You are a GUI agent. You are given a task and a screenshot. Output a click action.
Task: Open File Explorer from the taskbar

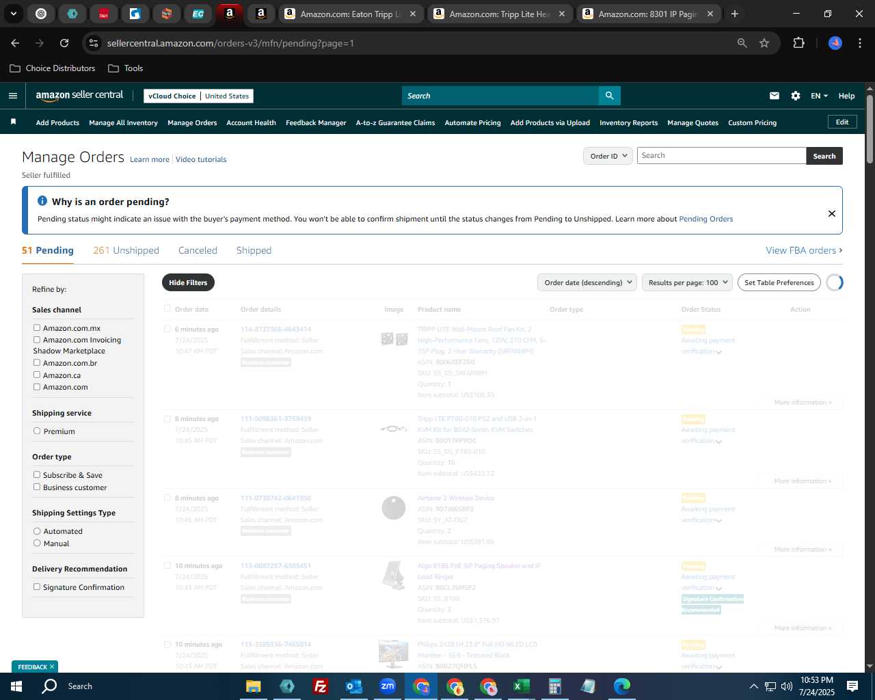coord(254,686)
